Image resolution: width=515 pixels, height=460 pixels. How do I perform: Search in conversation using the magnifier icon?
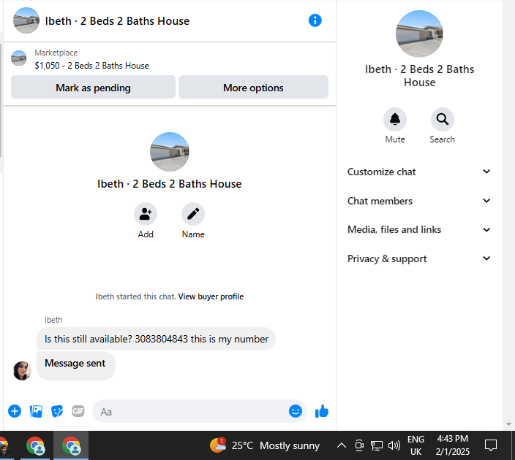(442, 119)
